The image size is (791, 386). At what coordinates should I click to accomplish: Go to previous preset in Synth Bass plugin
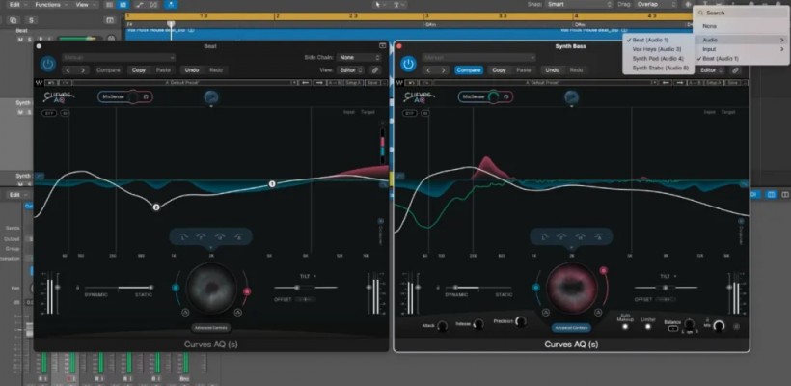pos(429,70)
